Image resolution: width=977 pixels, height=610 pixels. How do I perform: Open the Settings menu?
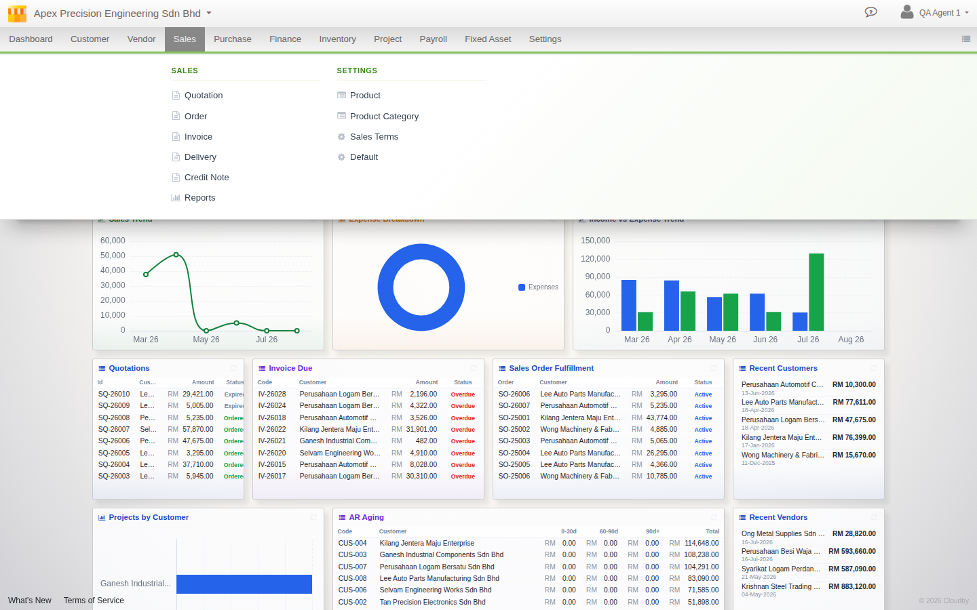[x=545, y=39]
